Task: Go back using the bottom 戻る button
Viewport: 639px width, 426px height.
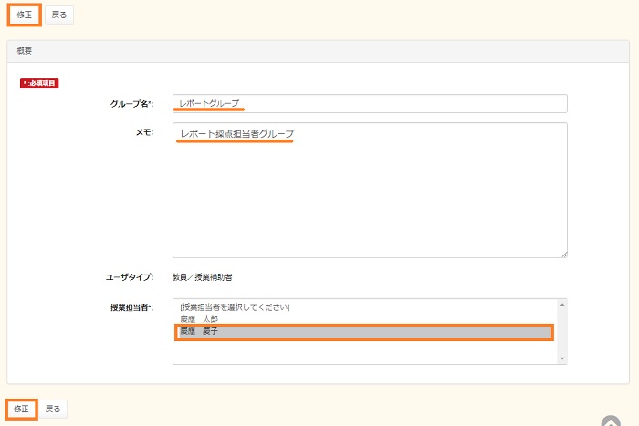Action: [54, 410]
